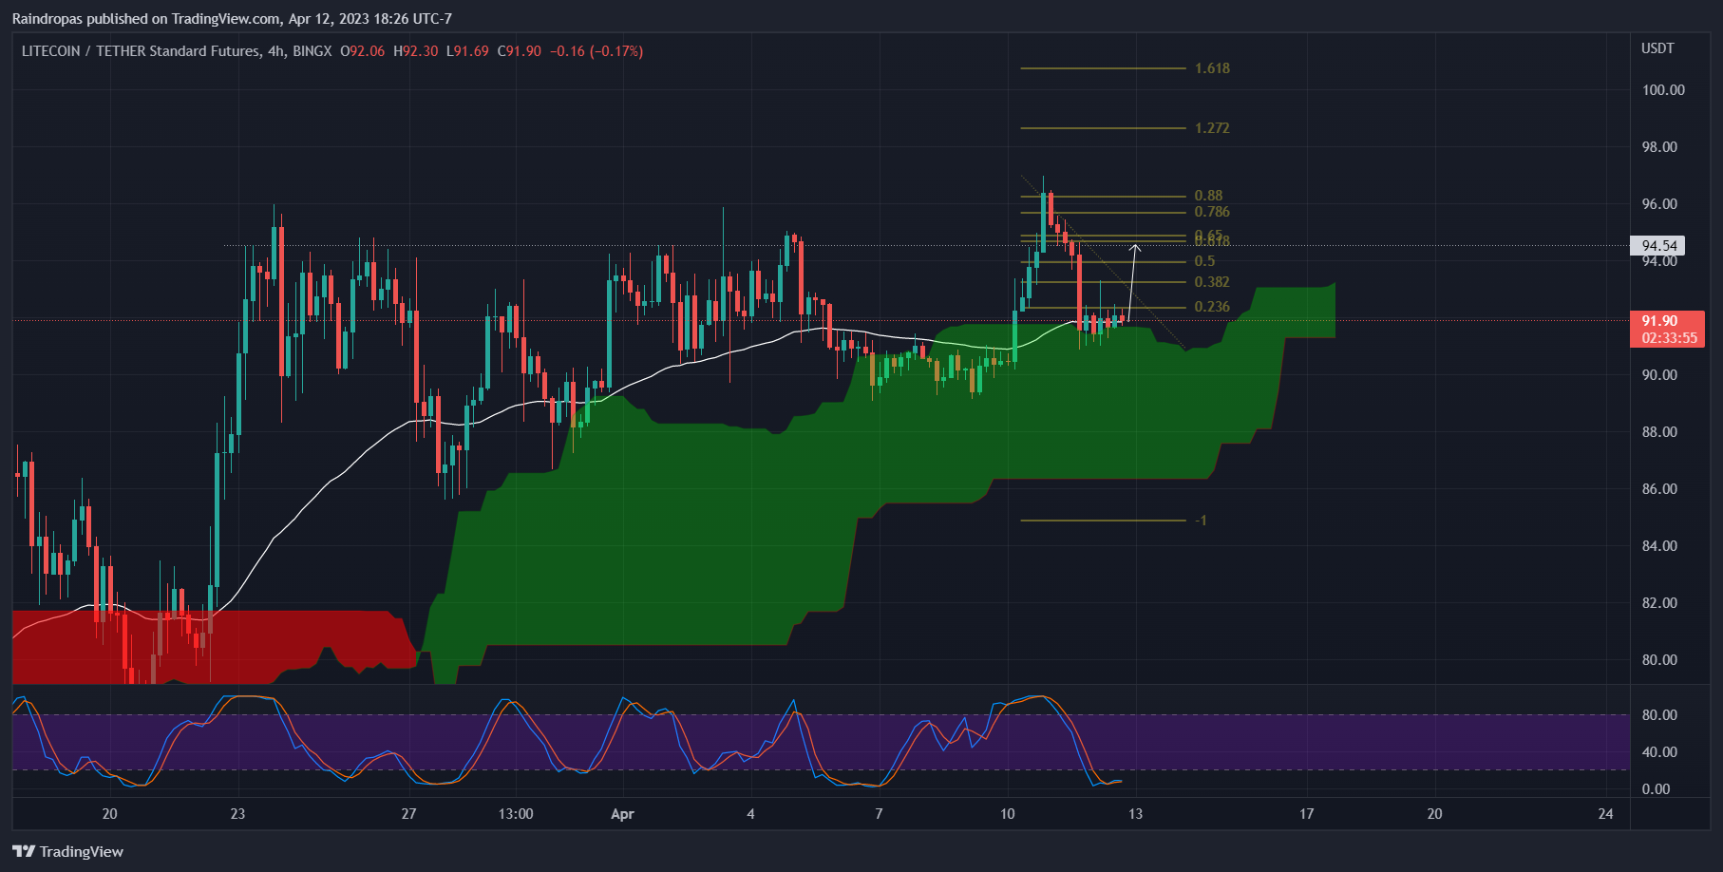Click the 1.618 Fibonacci extension label

coord(1212,68)
